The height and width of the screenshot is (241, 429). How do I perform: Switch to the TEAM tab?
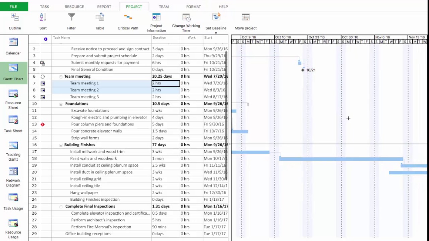pyautogui.click(x=164, y=7)
